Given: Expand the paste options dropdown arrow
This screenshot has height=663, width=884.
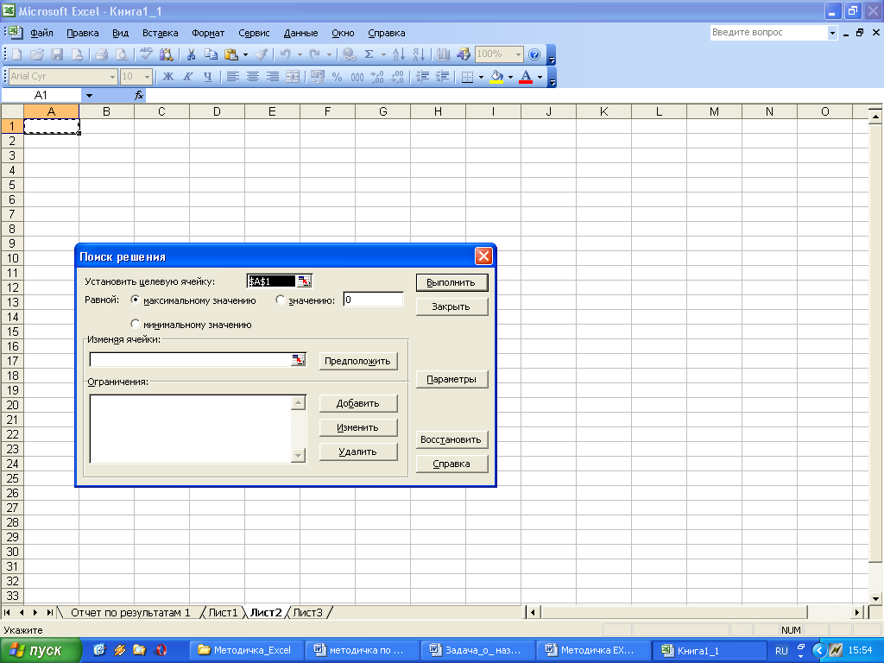Looking at the screenshot, I should [x=245, y=54].
